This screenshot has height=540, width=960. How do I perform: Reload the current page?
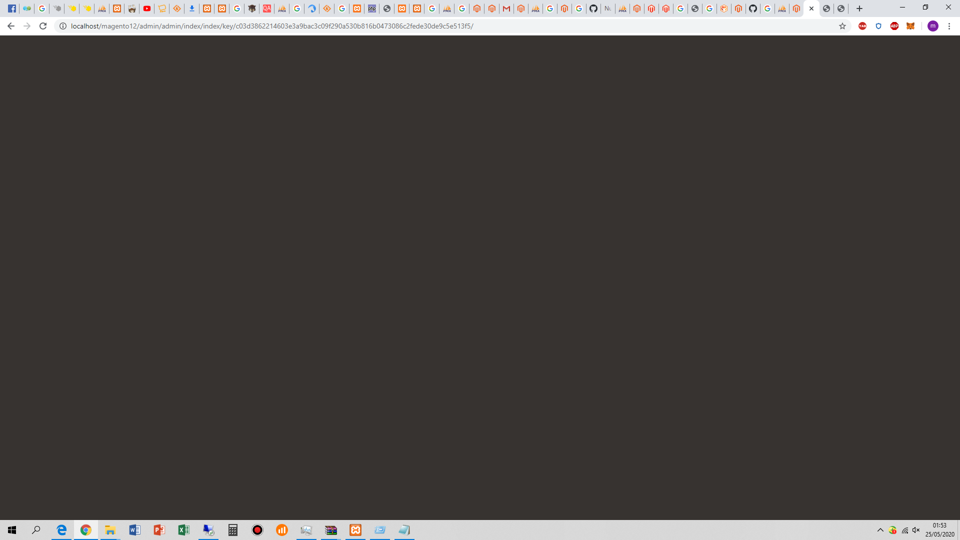[43, 26]
